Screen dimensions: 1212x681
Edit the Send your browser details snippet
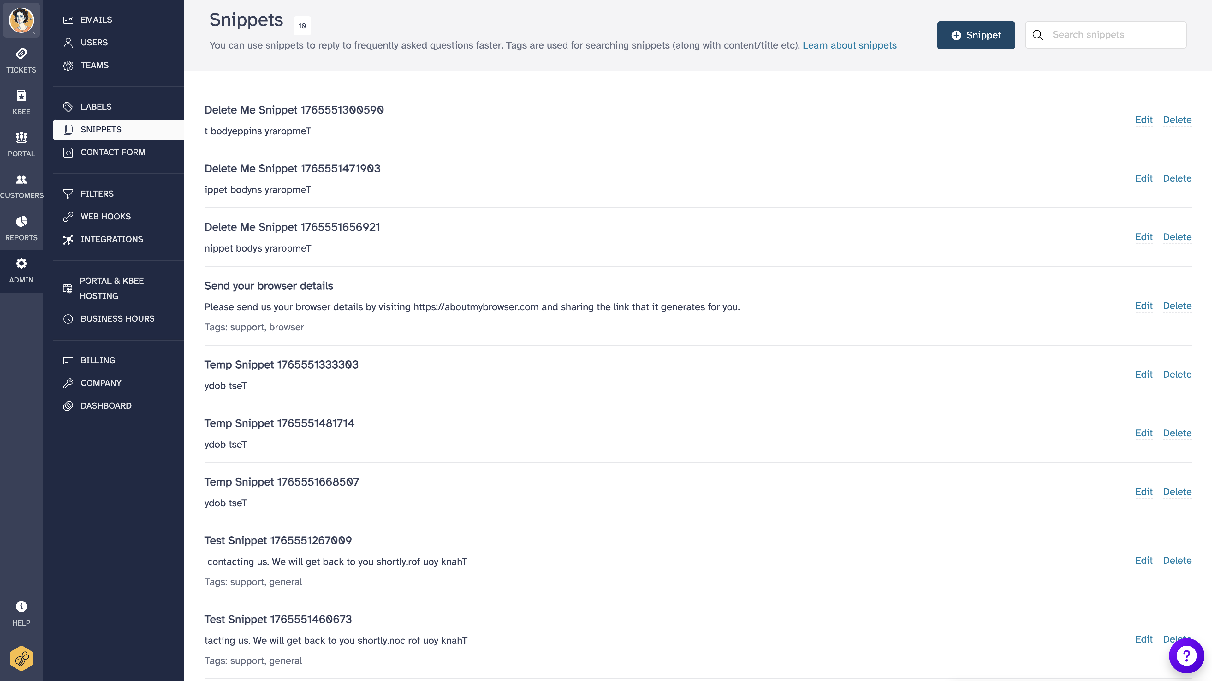point(1144,306)
